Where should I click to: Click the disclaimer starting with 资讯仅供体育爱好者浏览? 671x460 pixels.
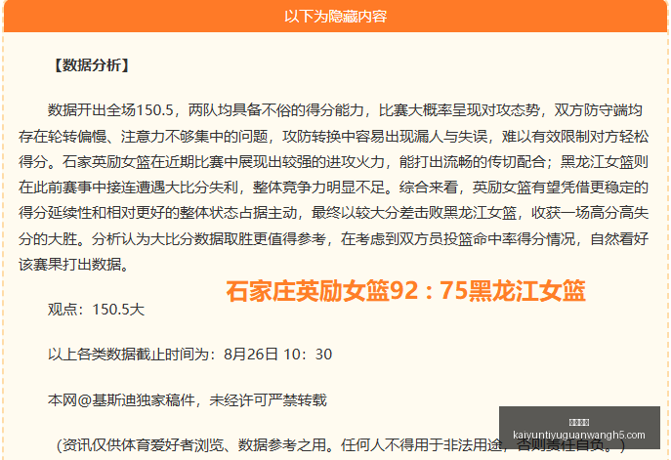click(341, 445)
